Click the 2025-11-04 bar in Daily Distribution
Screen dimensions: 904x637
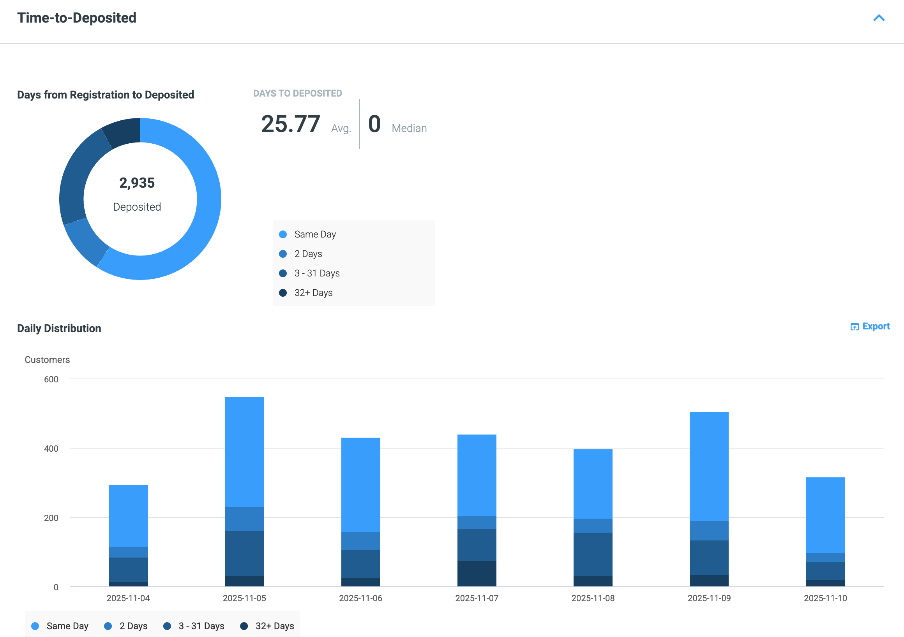tap(128, 535)
